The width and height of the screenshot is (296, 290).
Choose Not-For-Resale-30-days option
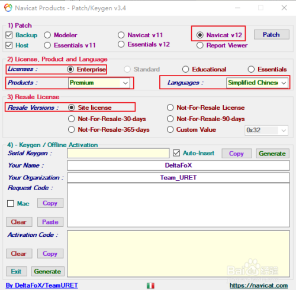coord(72,119)
